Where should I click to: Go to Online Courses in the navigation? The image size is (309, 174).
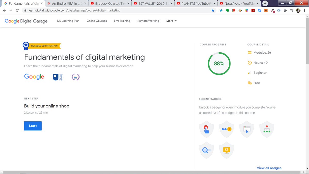click(97, 21)
